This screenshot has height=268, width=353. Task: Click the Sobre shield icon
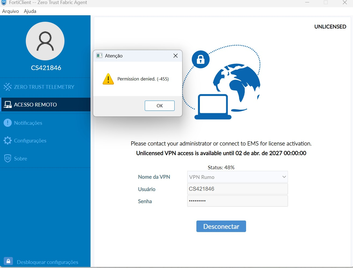point(8,158)
